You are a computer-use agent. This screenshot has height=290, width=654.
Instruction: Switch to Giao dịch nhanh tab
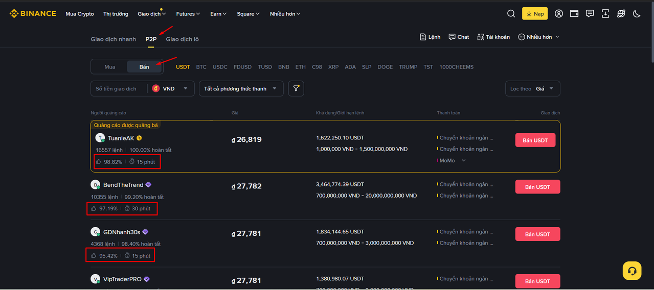(x=114, y=39)
